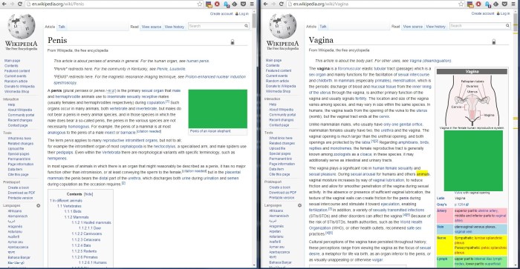The height and width of the screenshot is (269, 520).
Task: Click Create account in Penis article window
Action: [221, 13]
